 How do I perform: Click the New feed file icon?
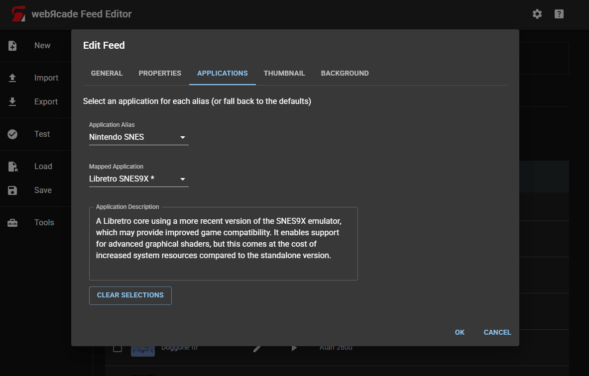13,46
